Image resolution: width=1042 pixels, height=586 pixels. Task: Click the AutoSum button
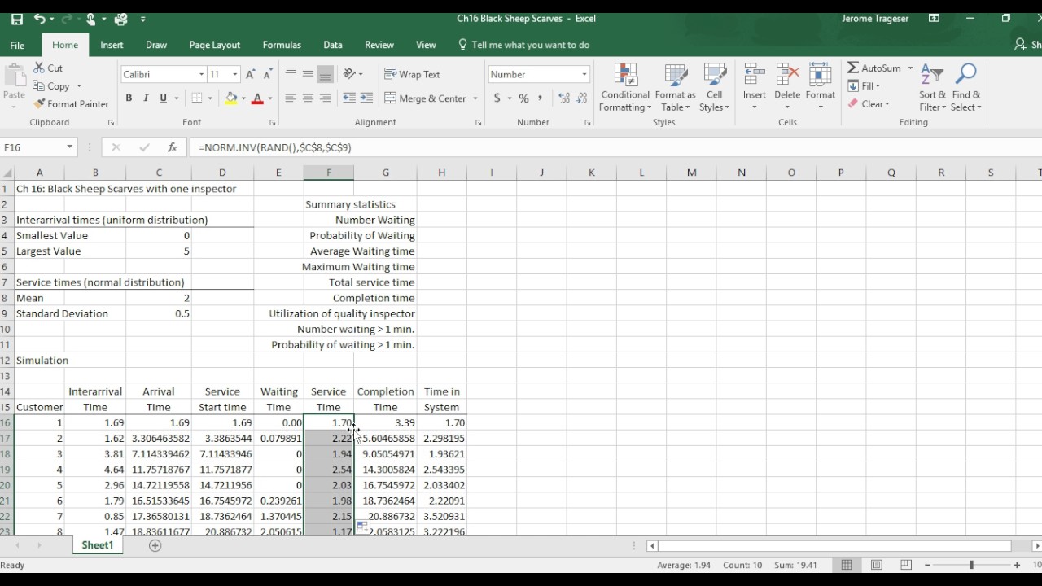874,68
